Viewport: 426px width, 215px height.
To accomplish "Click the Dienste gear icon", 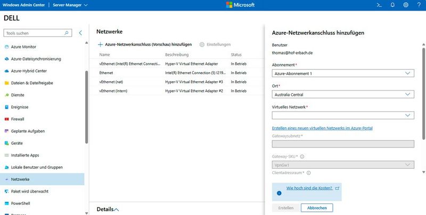I will (7, 95).
